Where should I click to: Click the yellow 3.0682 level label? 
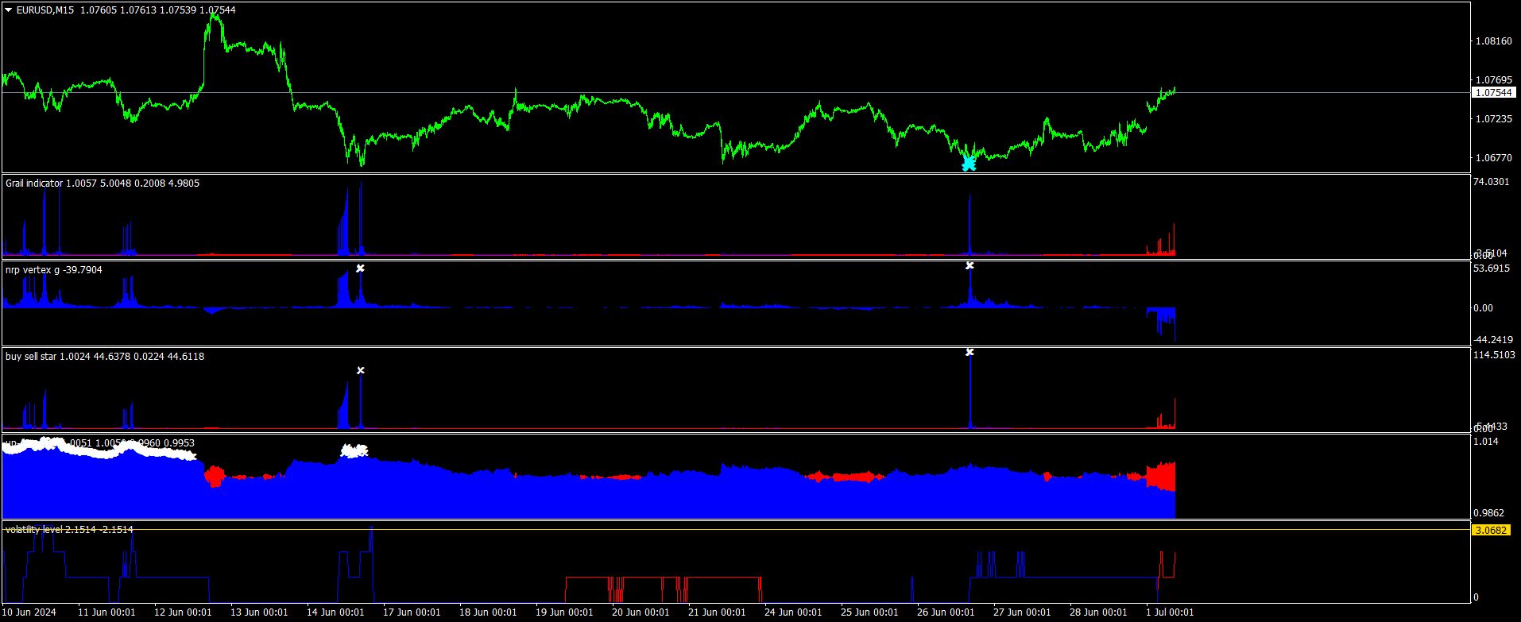pos(1490,530)
